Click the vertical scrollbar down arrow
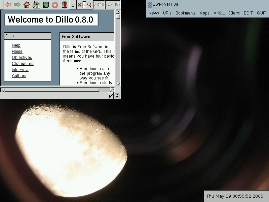 [x=118, y=83]
